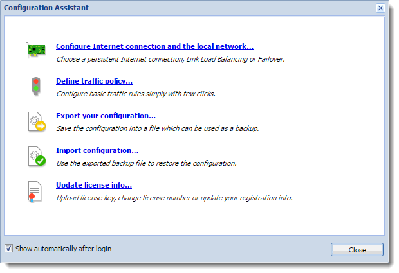Open Configure Internet connection and local network link

(154, 46)
